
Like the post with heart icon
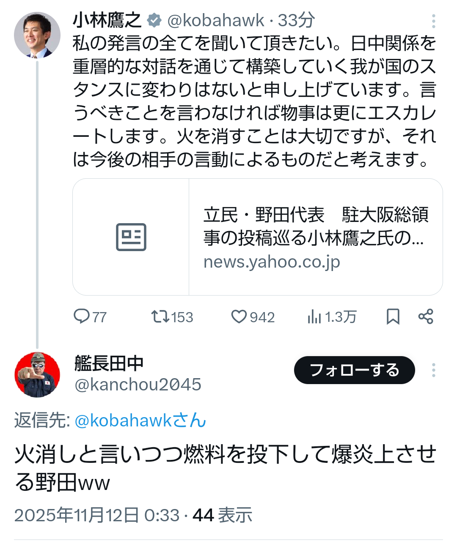pyautogui.click(x=239, y=316)
